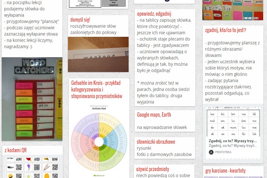Viewport: 267px width, 178px height.
Task: Open the Word Catchers board photo
Action: click(x=32, y=99)
